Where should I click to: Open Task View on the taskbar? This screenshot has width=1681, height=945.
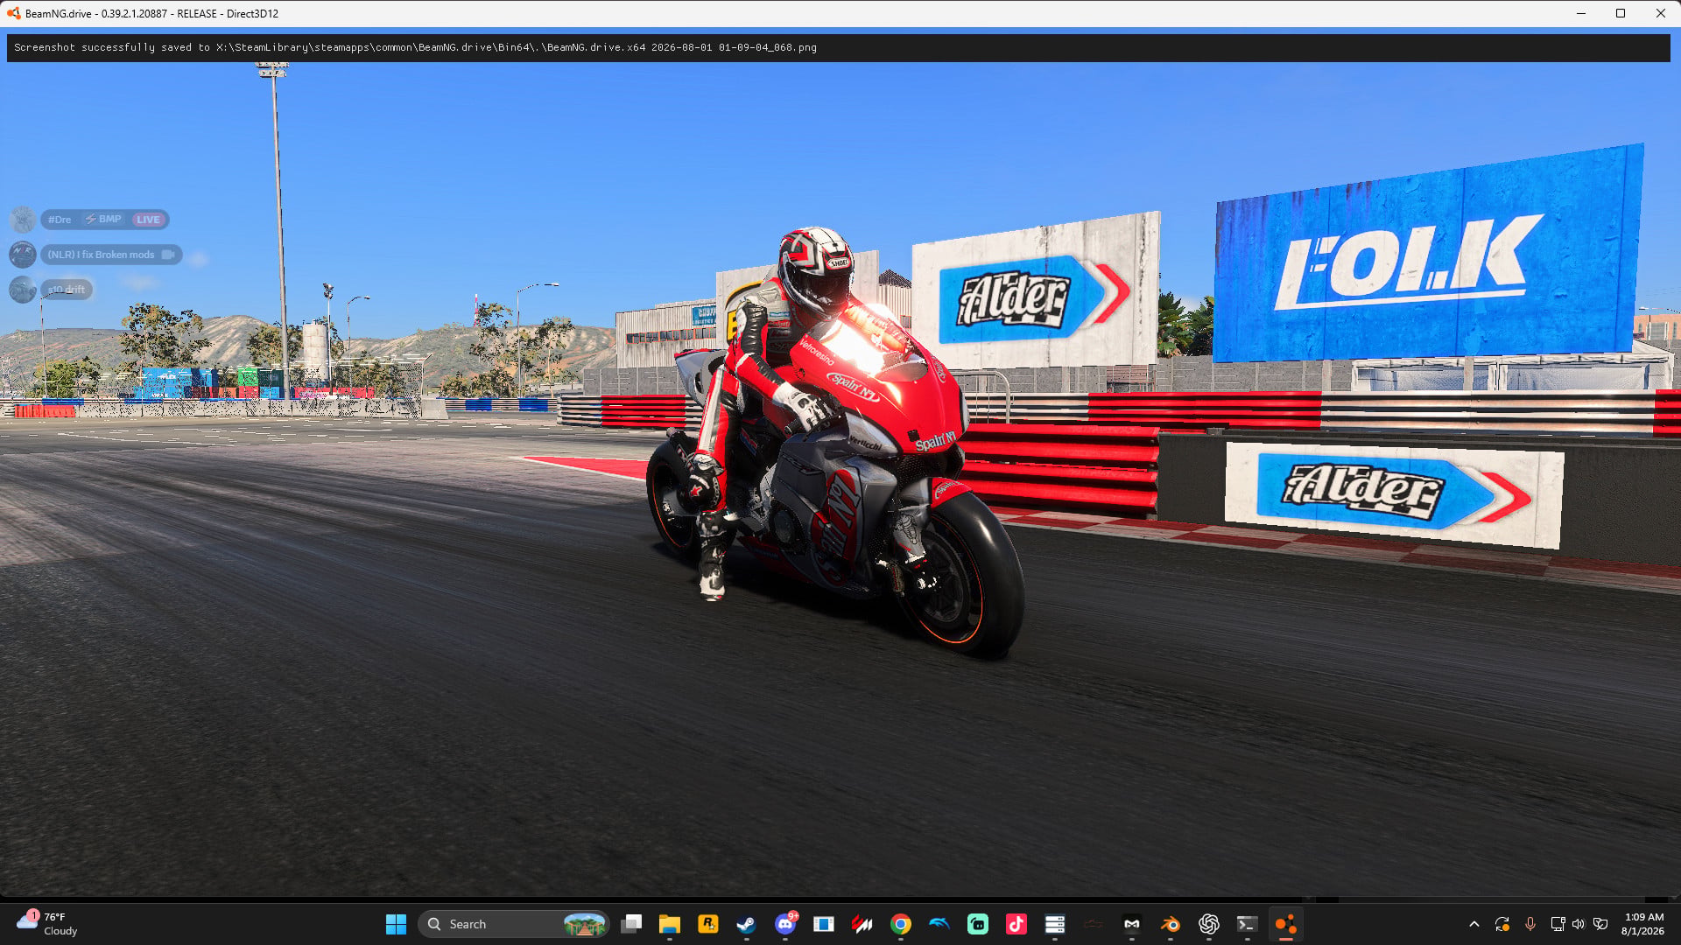(x=631, y=924)
